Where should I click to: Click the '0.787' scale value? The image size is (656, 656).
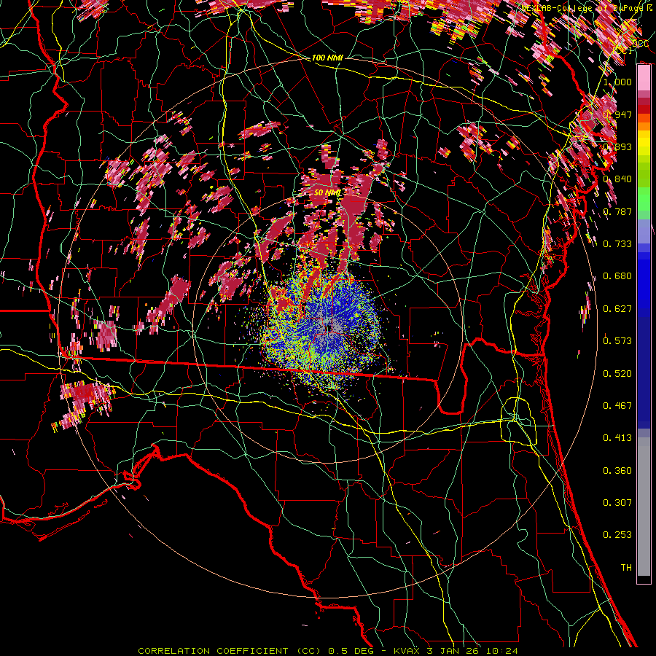click(617, 211)
